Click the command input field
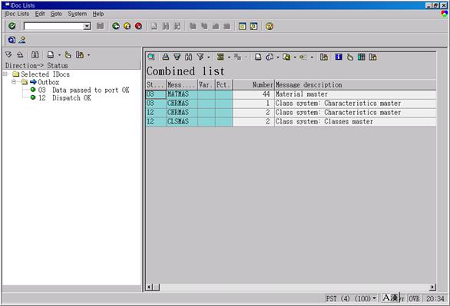This screenshot has width=450, height=306. click(x=54, y=26)
